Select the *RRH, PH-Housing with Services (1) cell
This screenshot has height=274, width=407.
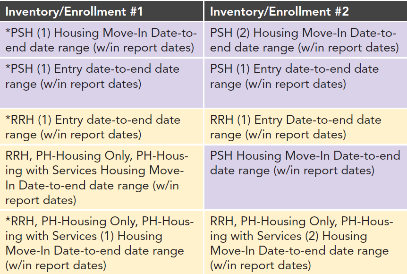[102, 243]
